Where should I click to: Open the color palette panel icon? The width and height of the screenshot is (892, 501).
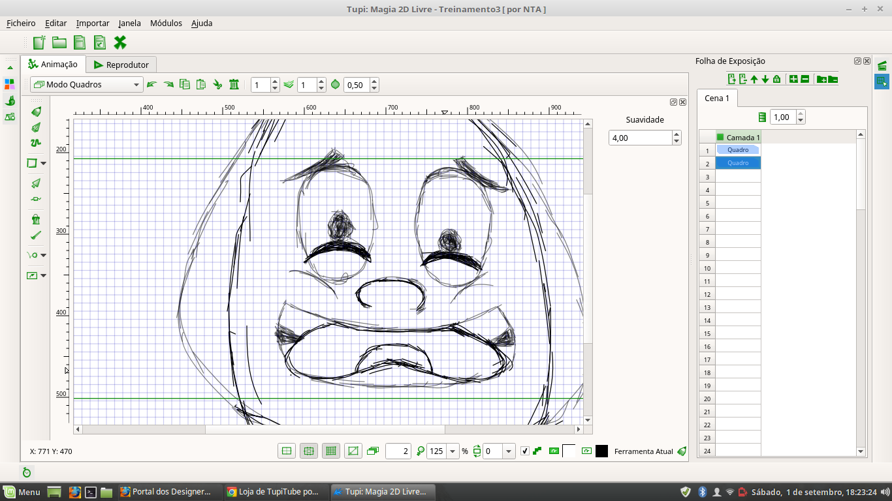pyautogui.click(x=10, y=84)
